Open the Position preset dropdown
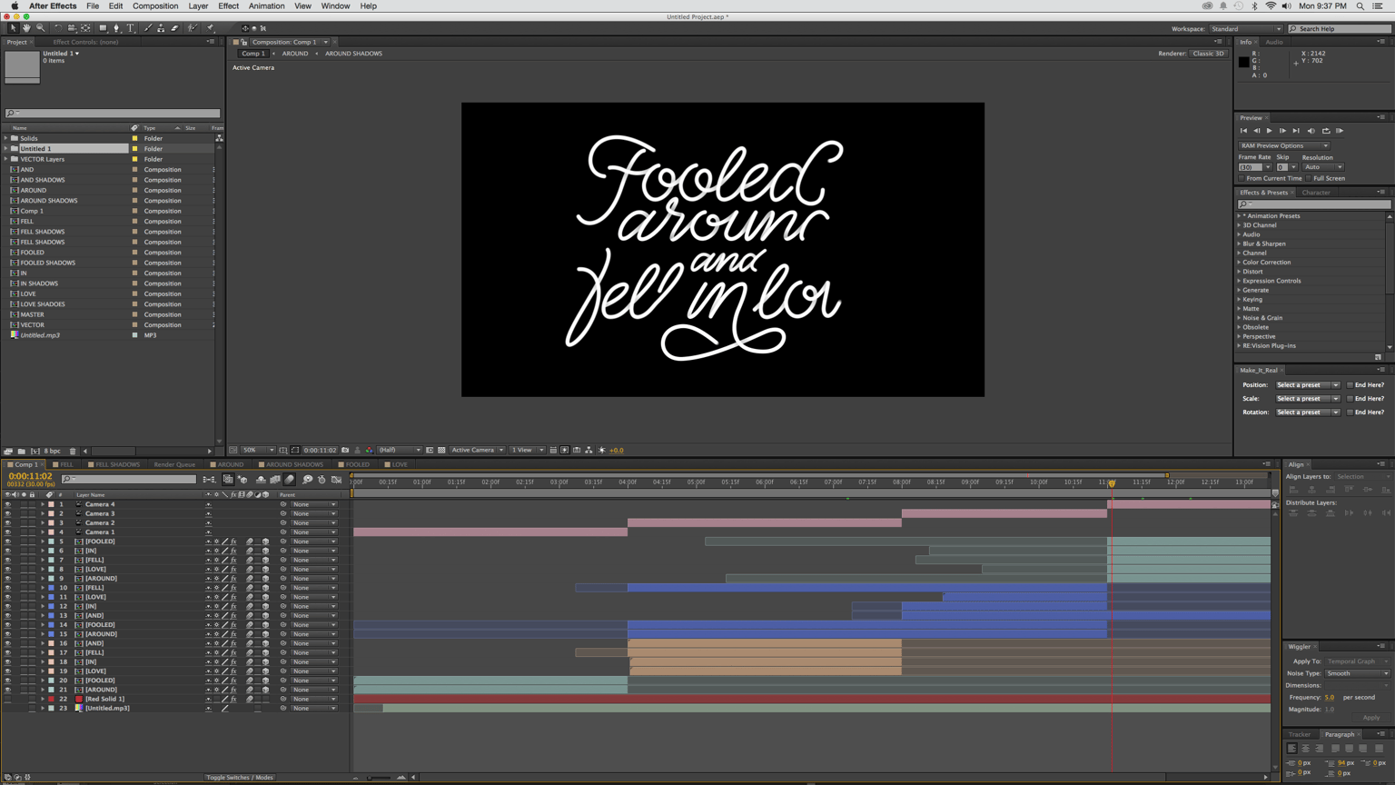Viewport: 1395px width, 785px height. pyautogui.click(x=1307, y=385)
